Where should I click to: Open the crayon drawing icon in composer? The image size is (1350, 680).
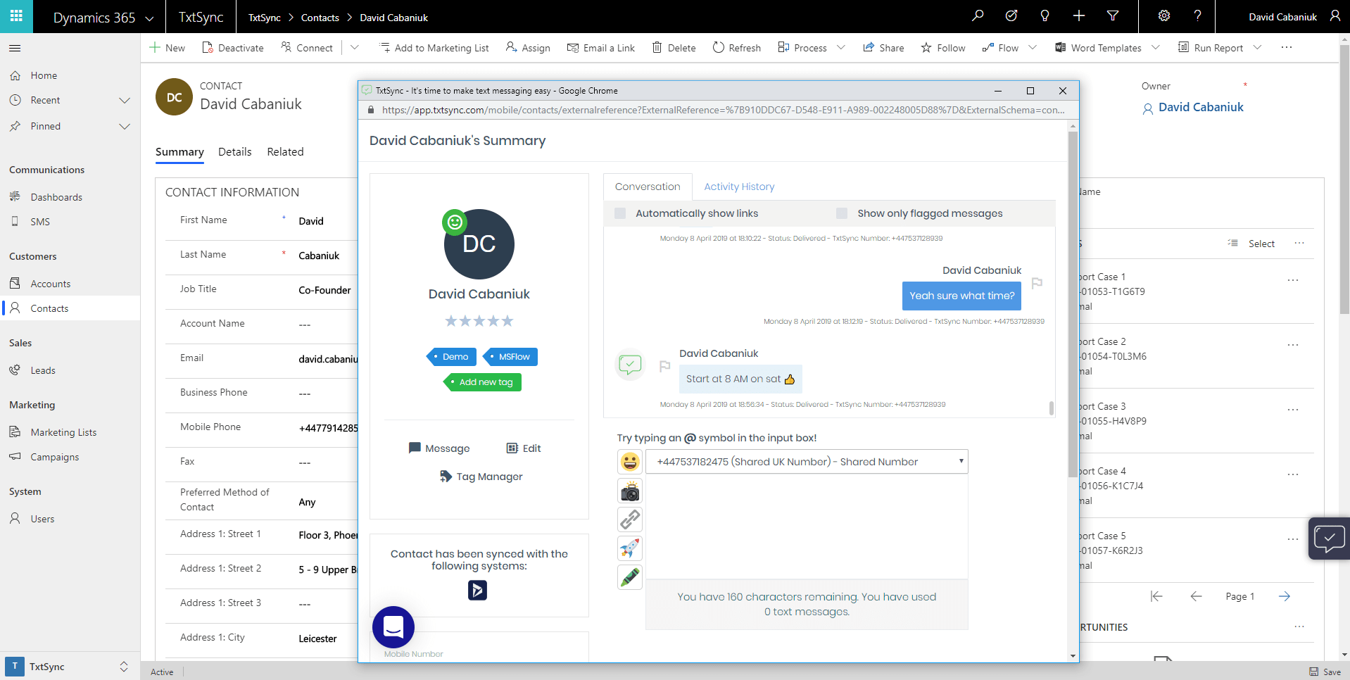click(629, 577)
